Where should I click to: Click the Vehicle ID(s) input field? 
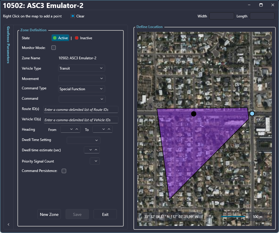[x=81, y=120]
